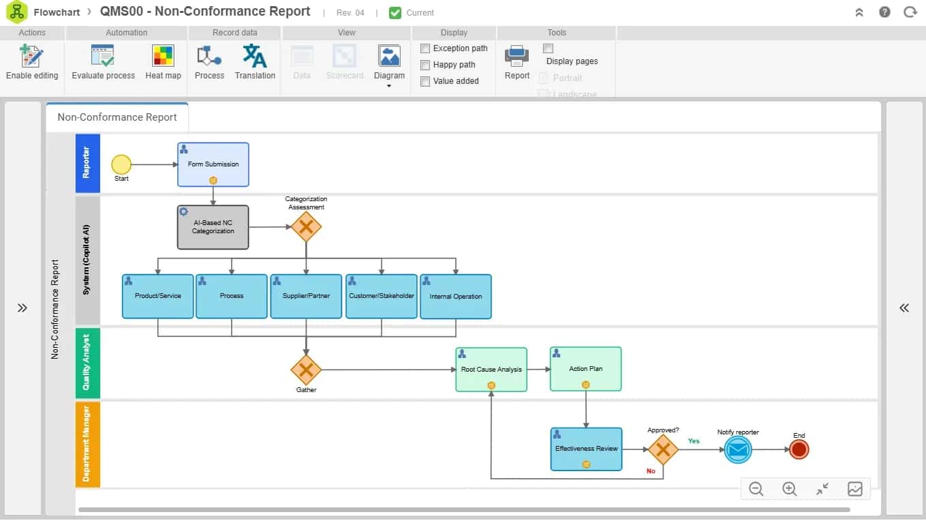Screen dimensions: 926x521
Task: Click the Enable editing icon
Action: [x=32, y=56]
